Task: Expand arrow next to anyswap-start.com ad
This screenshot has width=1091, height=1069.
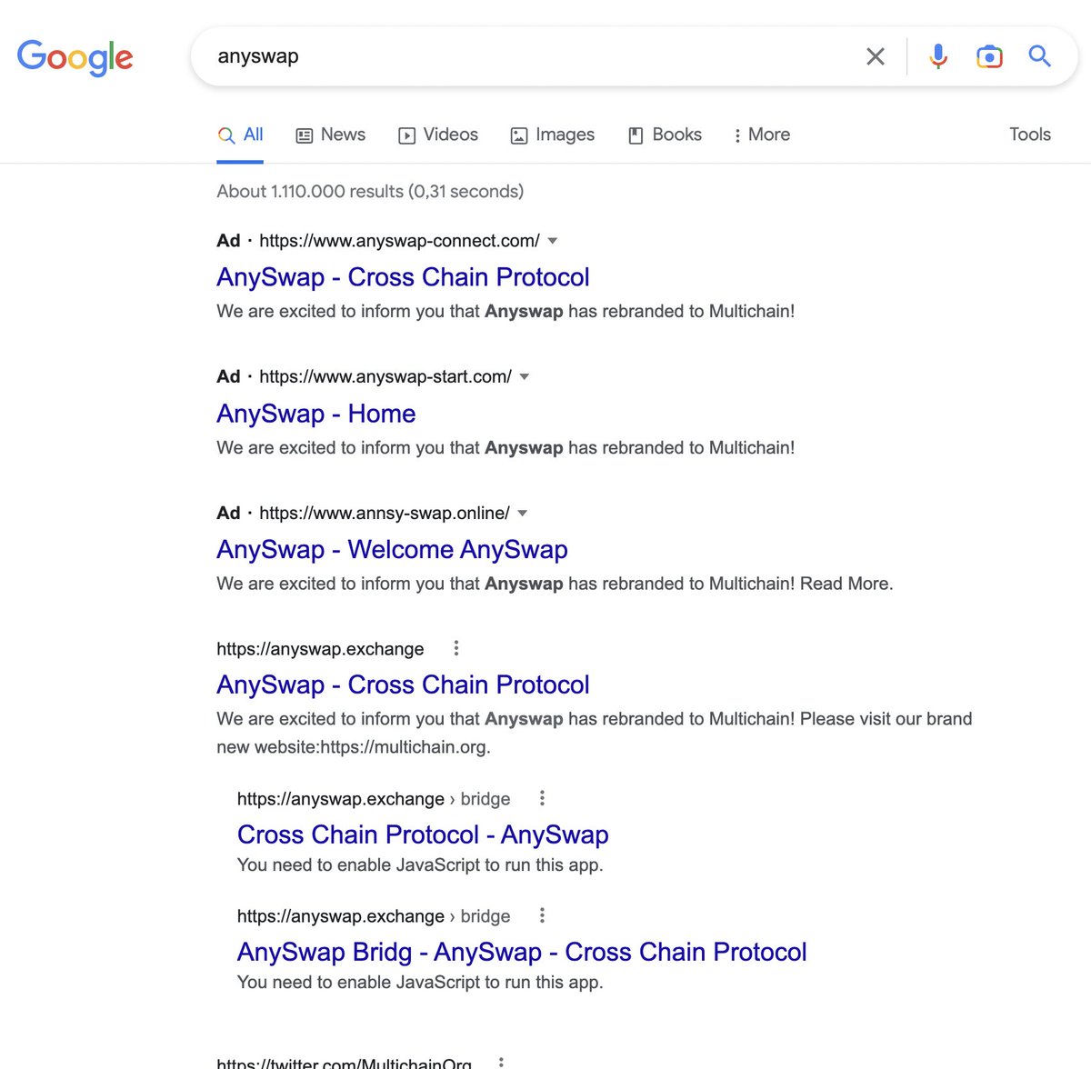Action: pyautogui.click(x=525, y=377)
